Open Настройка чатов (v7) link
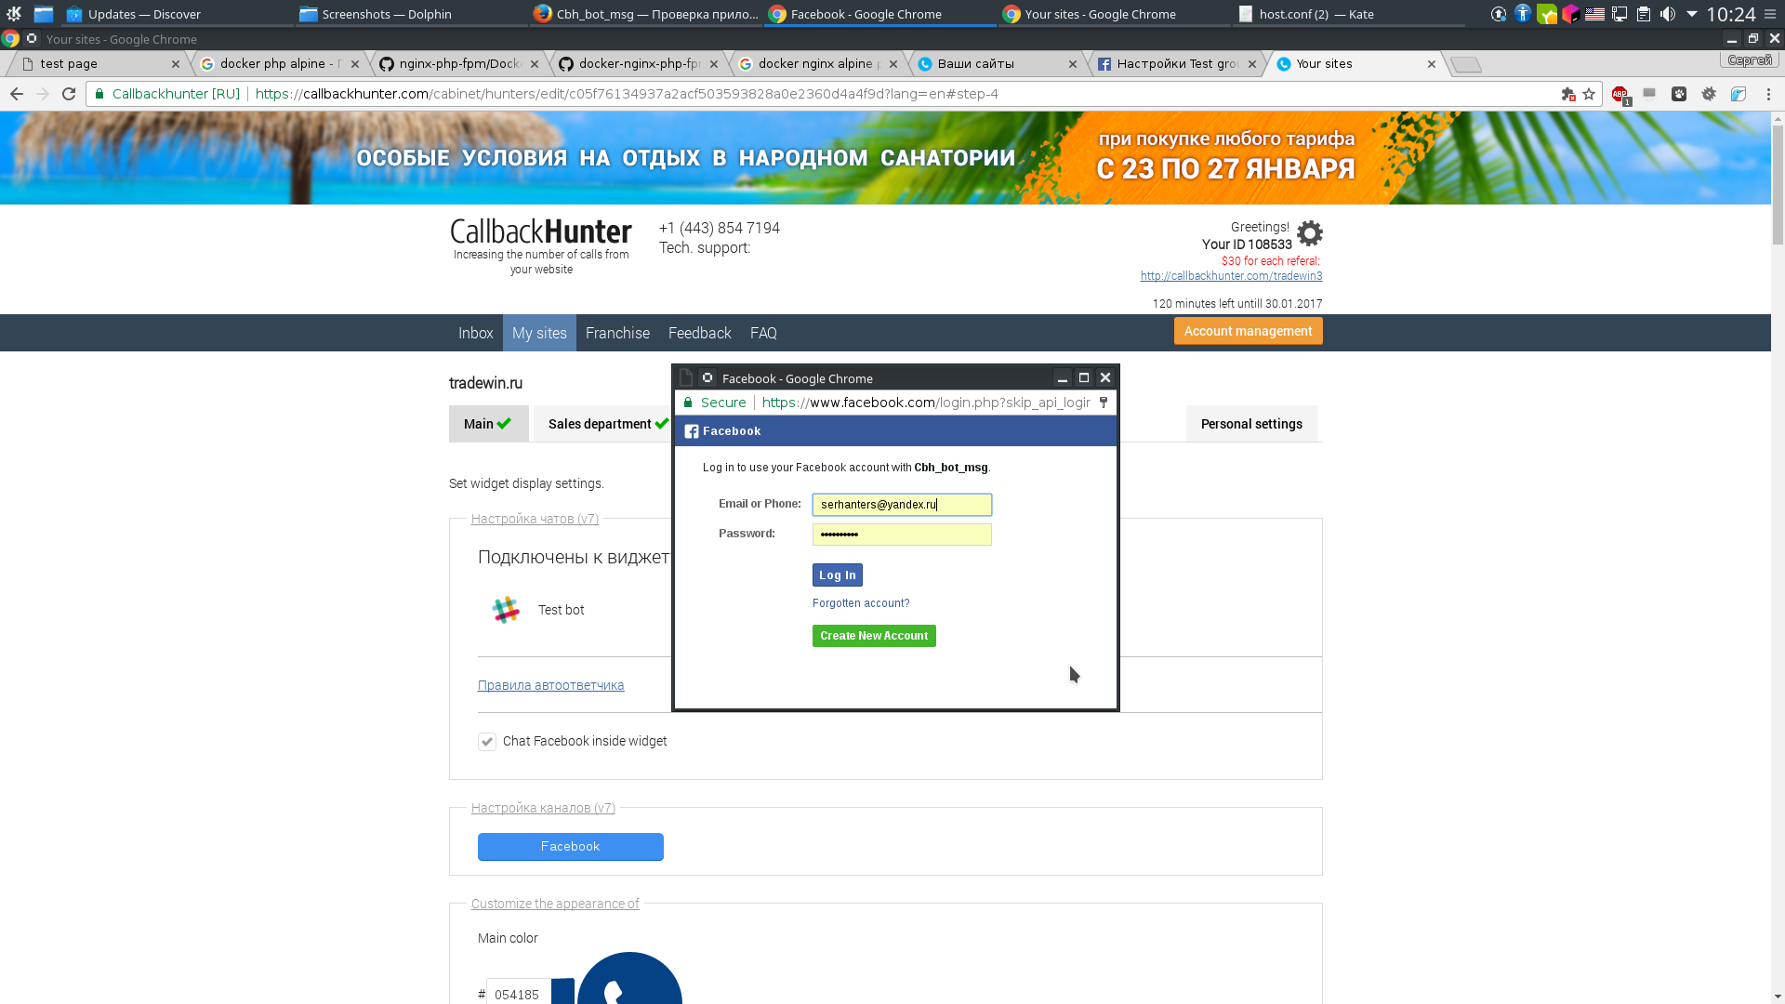 [x=535, y=519]
